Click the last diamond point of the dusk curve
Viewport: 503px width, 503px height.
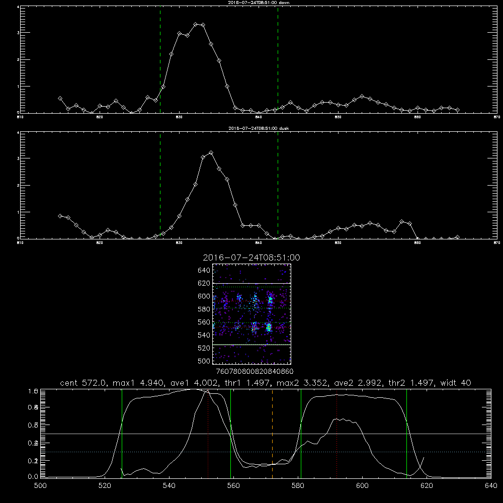[457, 237]
